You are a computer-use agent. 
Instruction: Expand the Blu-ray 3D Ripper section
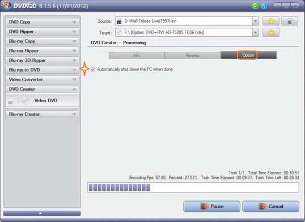pos(42,60)
